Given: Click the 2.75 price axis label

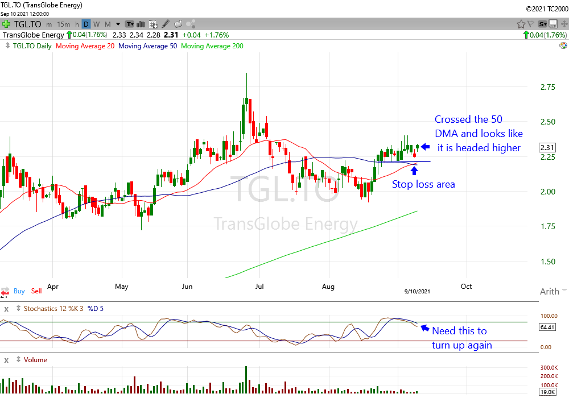Looking at the screenshot, I should [x=547, y=87].
